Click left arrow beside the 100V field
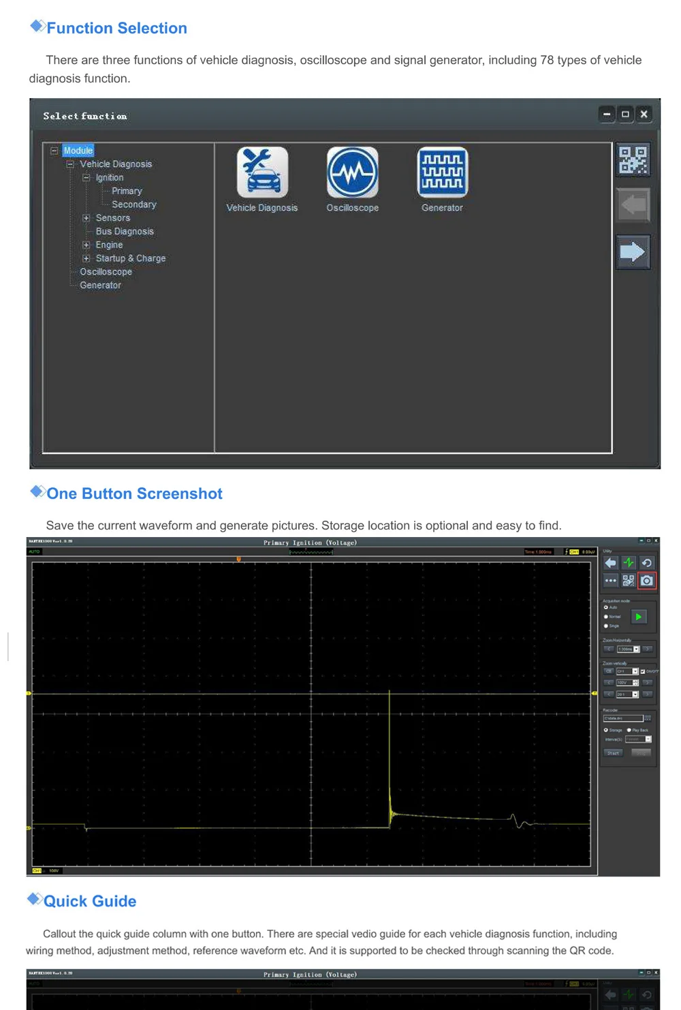The image size is (681, 1010). click(x=609, y=683)
